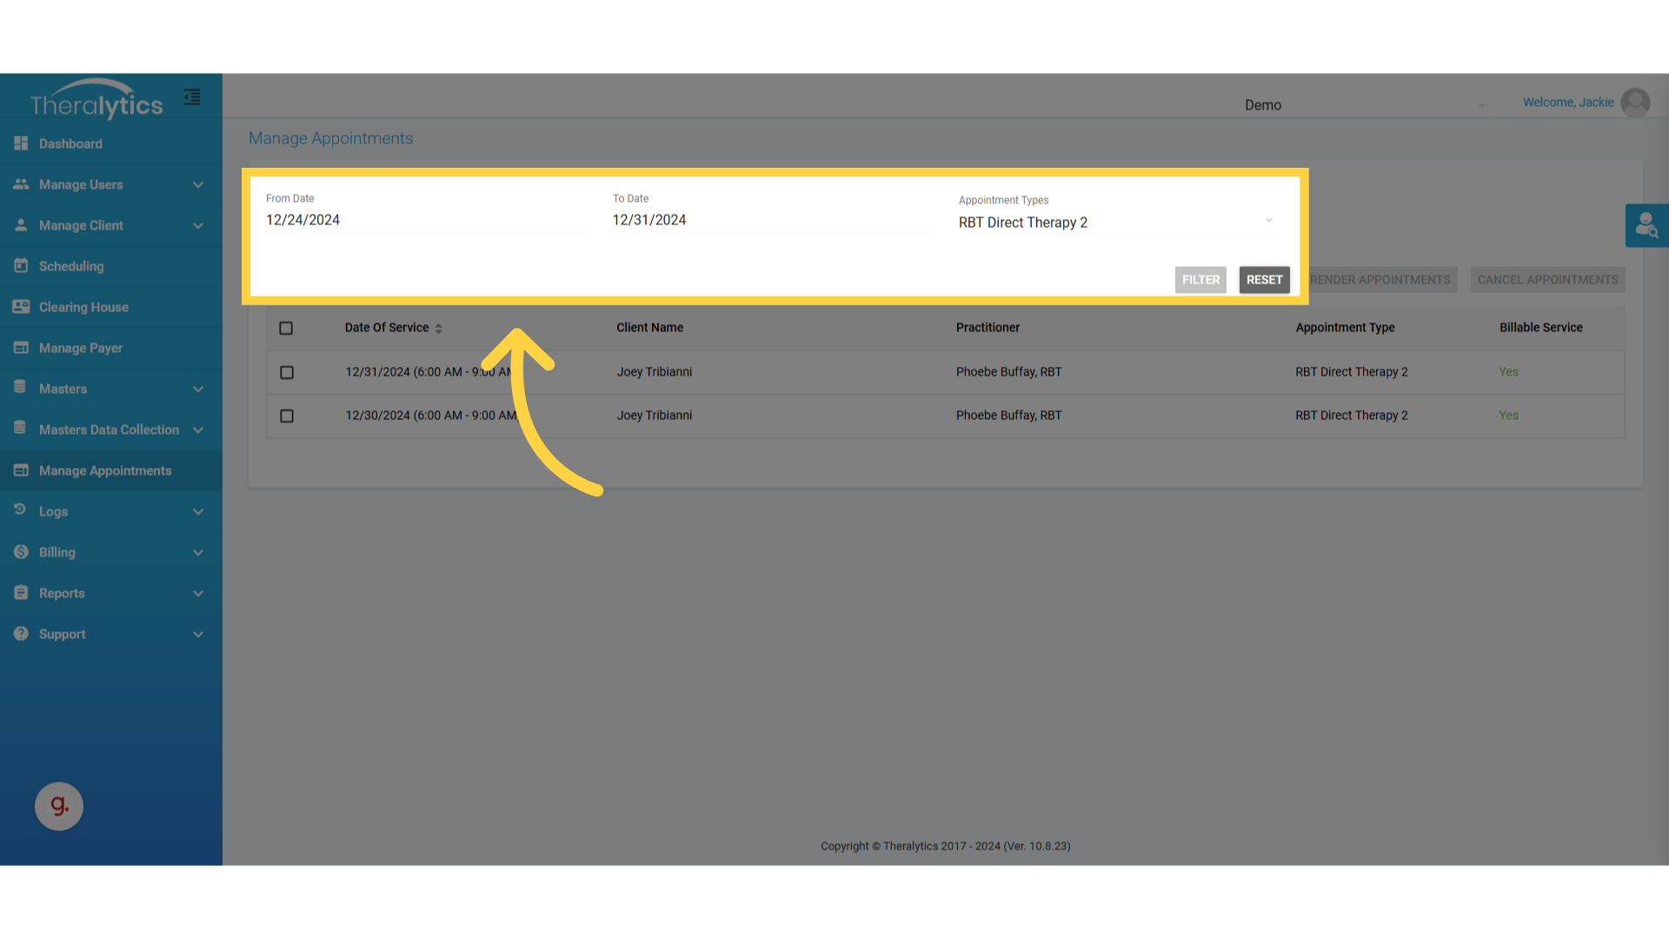Open the Appointment Types dropdown
This screenshot has height=939, width=1669.
tap(1116, 223)
